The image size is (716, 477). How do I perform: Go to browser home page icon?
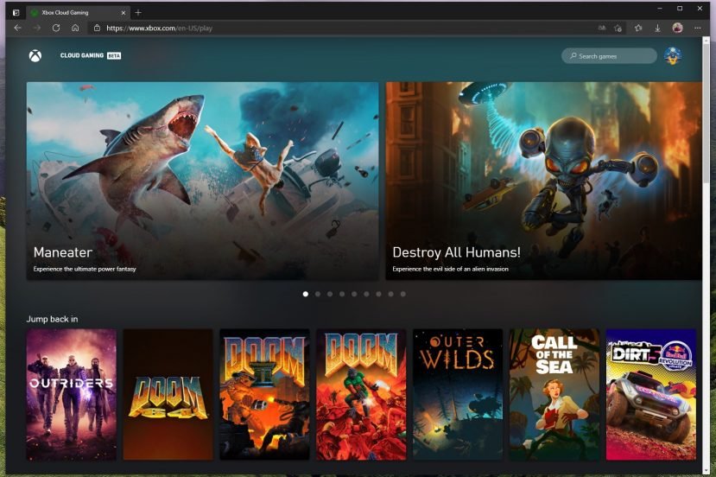click(x=75, y=28)
